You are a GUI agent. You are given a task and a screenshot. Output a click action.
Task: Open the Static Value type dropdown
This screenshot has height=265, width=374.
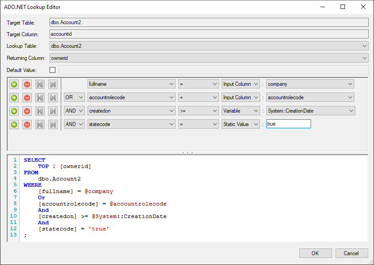pyautogui.click(x=241, y=124)
